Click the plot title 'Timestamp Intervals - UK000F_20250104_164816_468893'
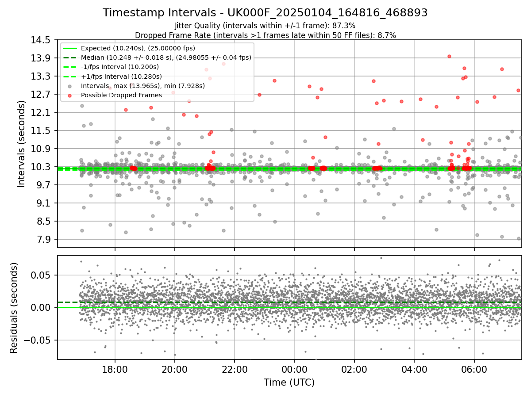 click(265, 13)
